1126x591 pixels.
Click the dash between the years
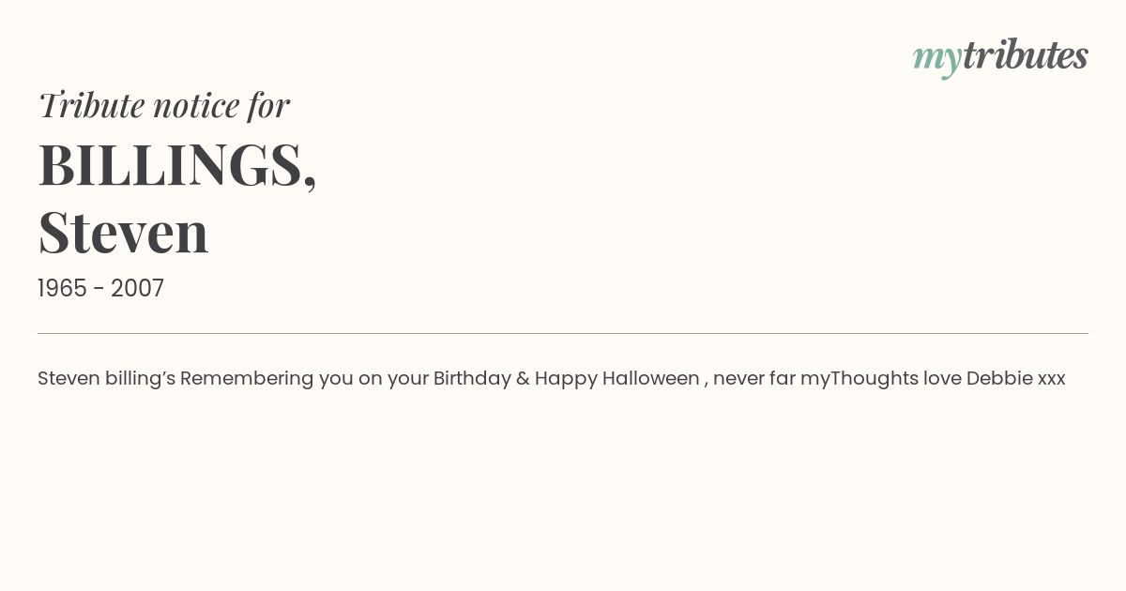tap(99, 290)
